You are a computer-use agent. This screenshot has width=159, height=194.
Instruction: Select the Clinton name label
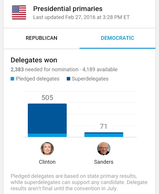(47, 162)
